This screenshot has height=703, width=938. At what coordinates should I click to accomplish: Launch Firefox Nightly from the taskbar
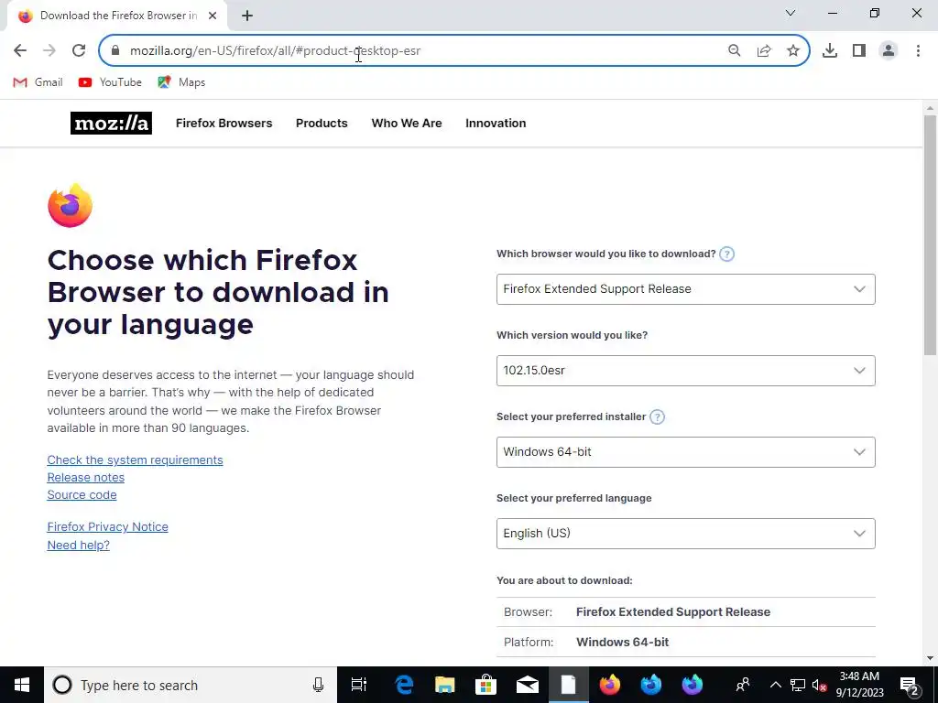tap(693, 685)
